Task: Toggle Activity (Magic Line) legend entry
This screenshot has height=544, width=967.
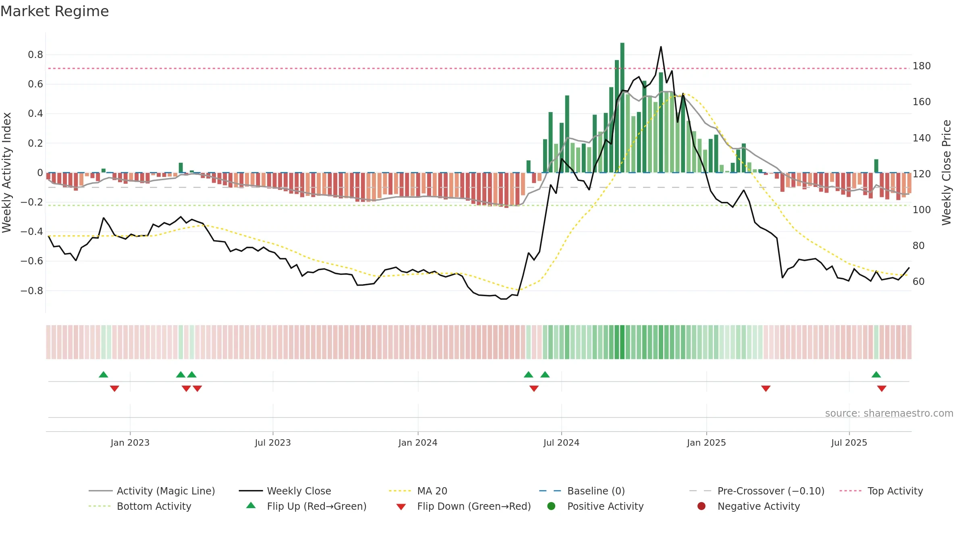Action: [x=152, y=491]
